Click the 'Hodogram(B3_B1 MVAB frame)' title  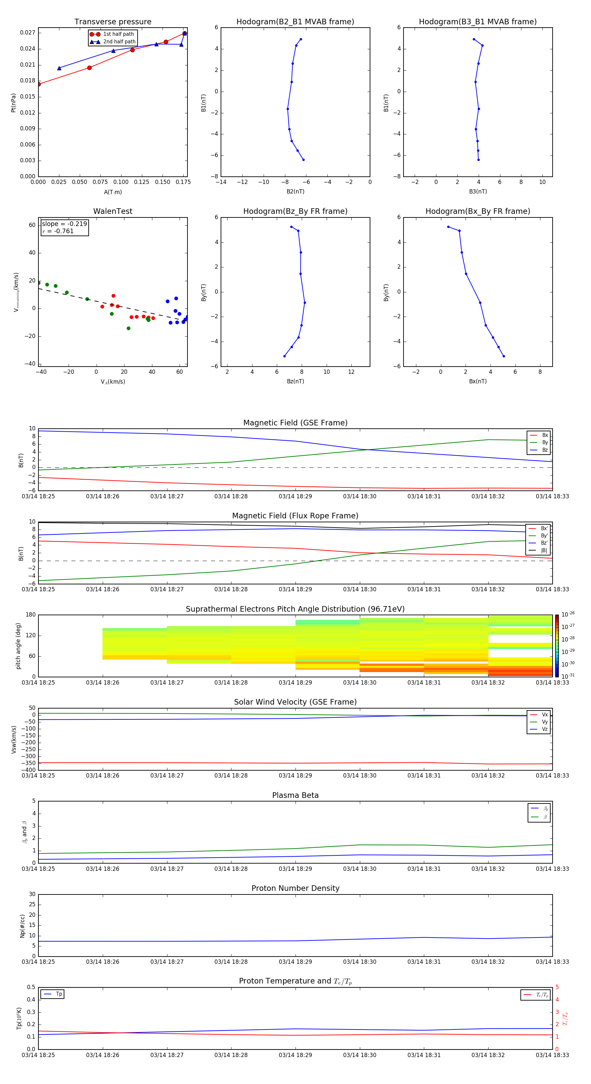(478, 22)
